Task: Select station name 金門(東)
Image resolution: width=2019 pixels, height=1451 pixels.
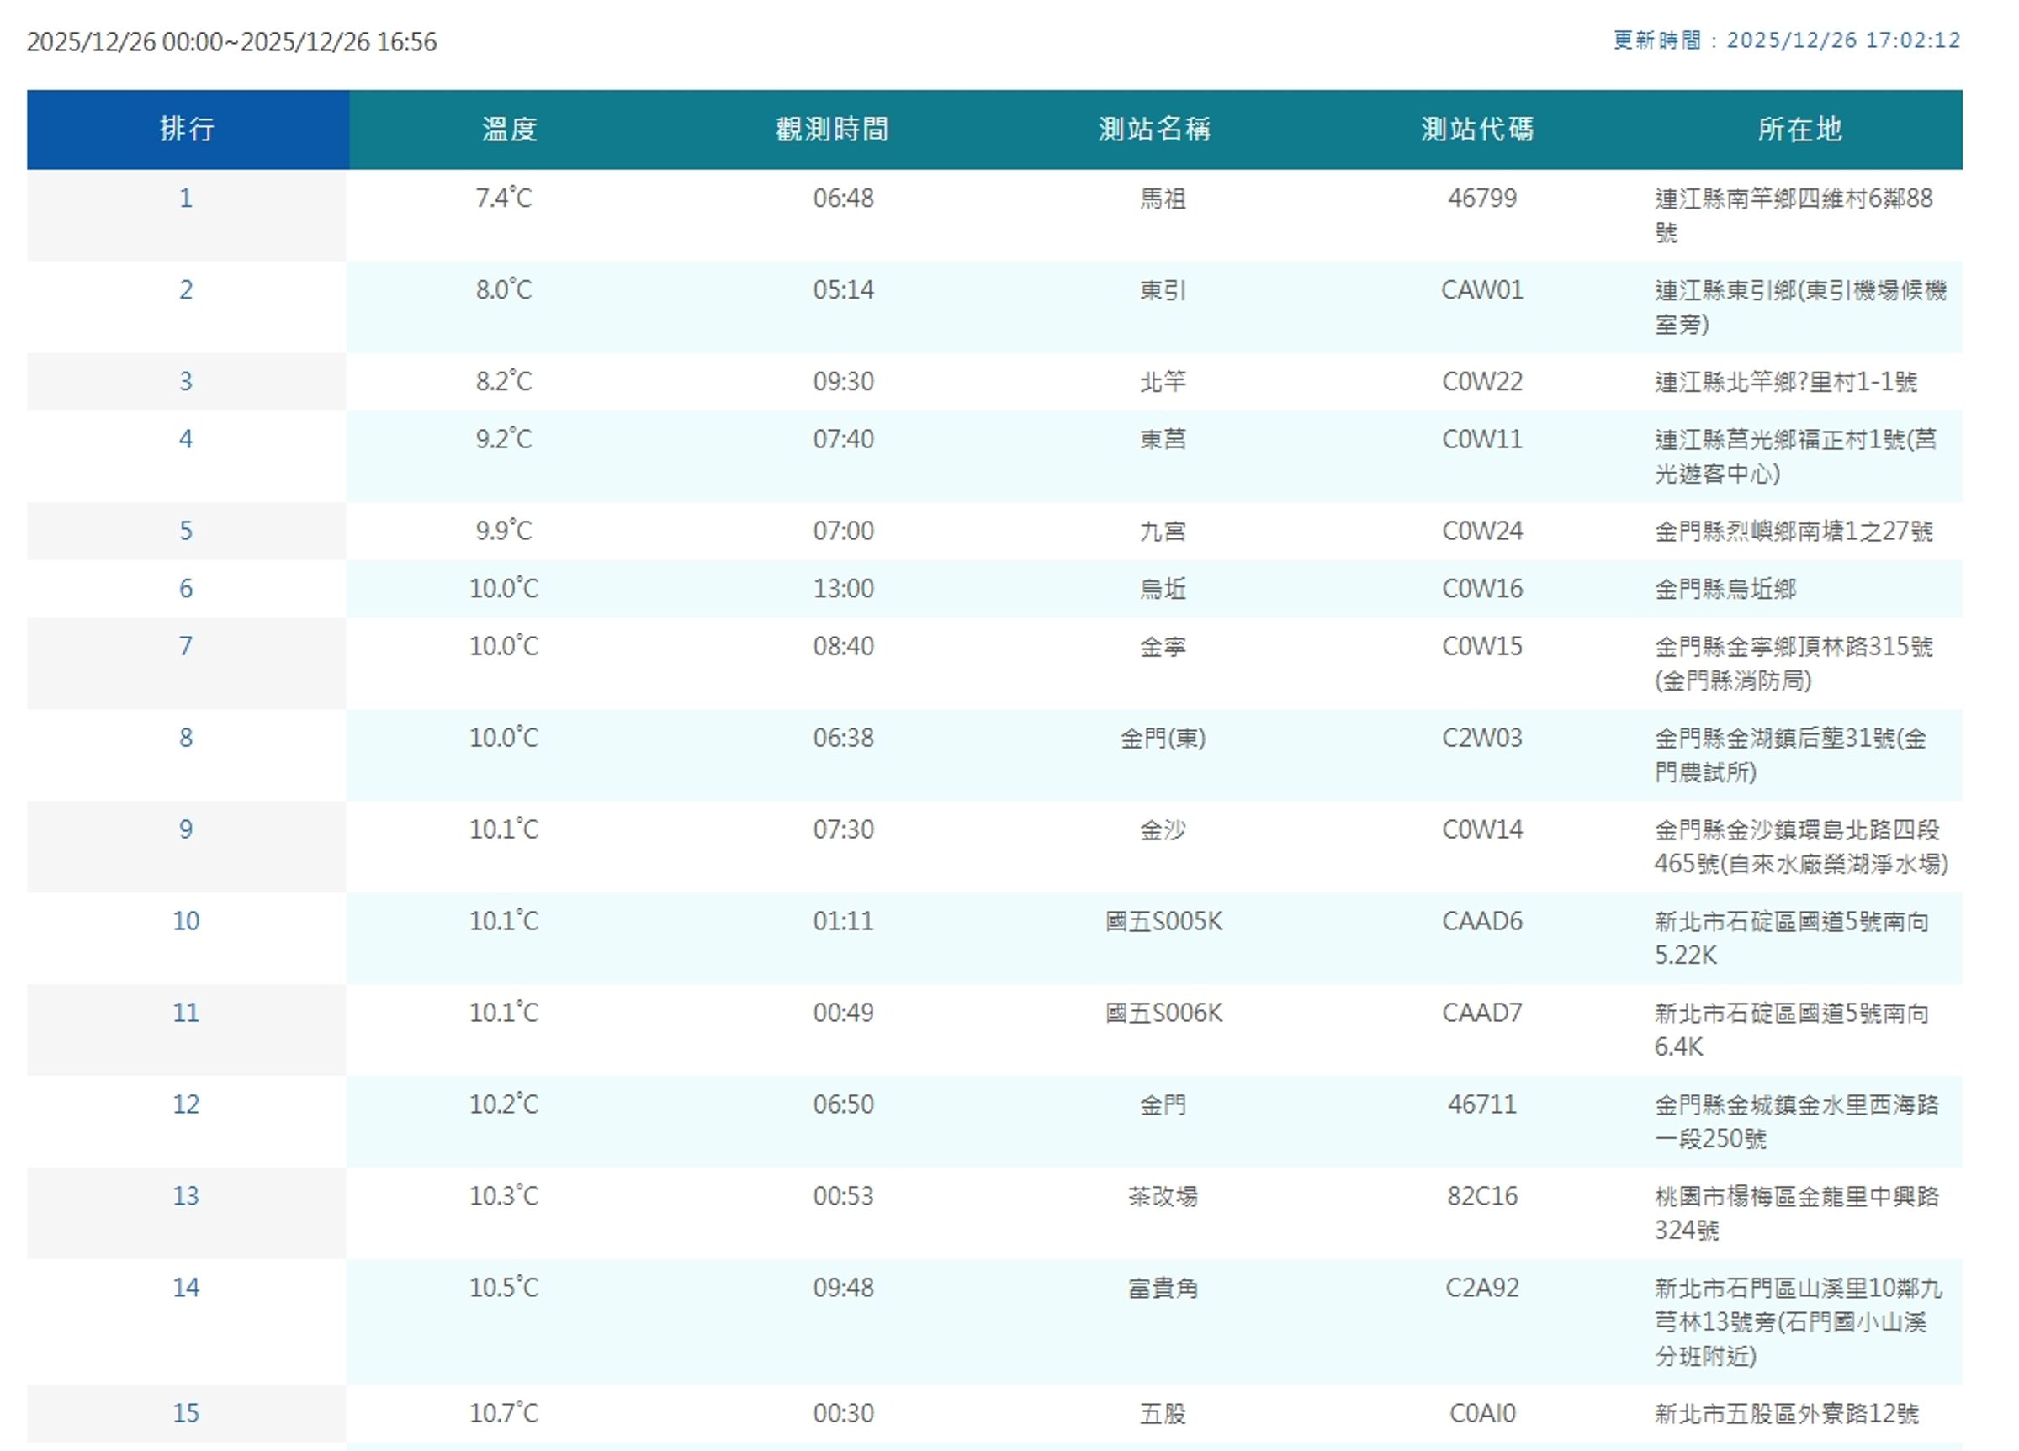Action: [x=1163, y=738]
